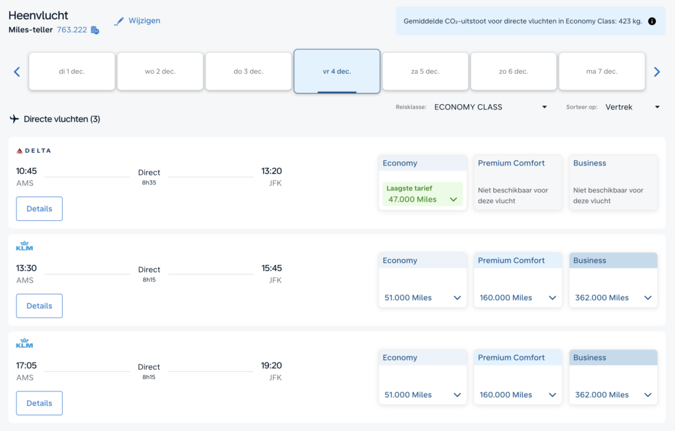Open Details for the Delta 10:45 flight
The image size is (675, 431).
pos(39,209)
